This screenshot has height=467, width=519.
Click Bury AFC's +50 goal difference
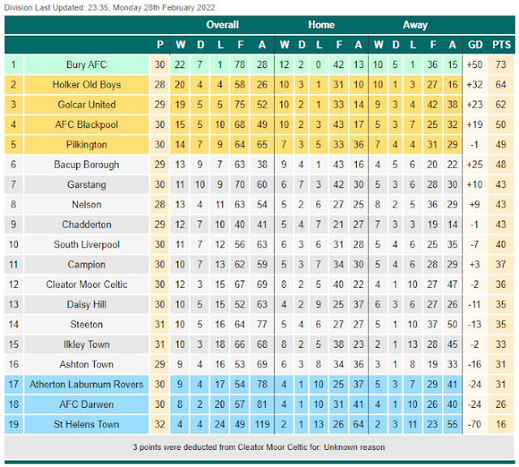coord(474,65)
